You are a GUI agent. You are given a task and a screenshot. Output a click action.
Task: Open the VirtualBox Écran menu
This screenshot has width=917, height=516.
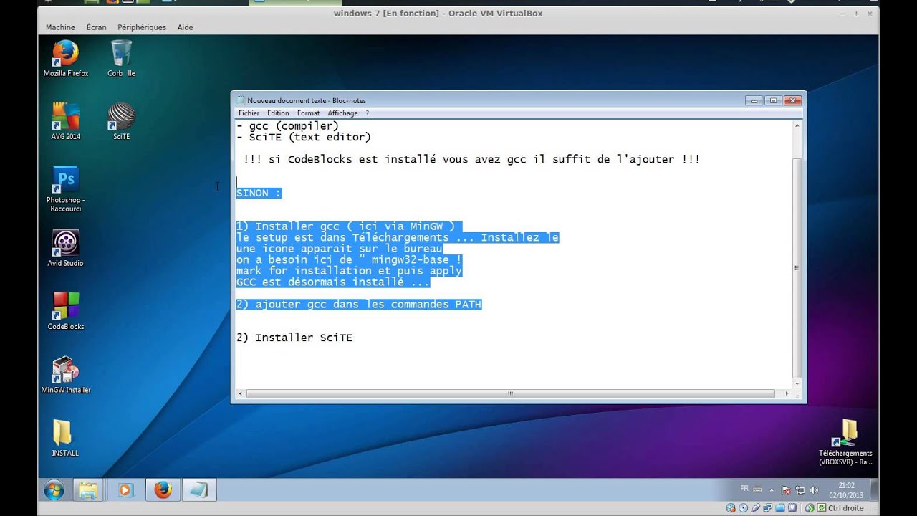(96, 27)
